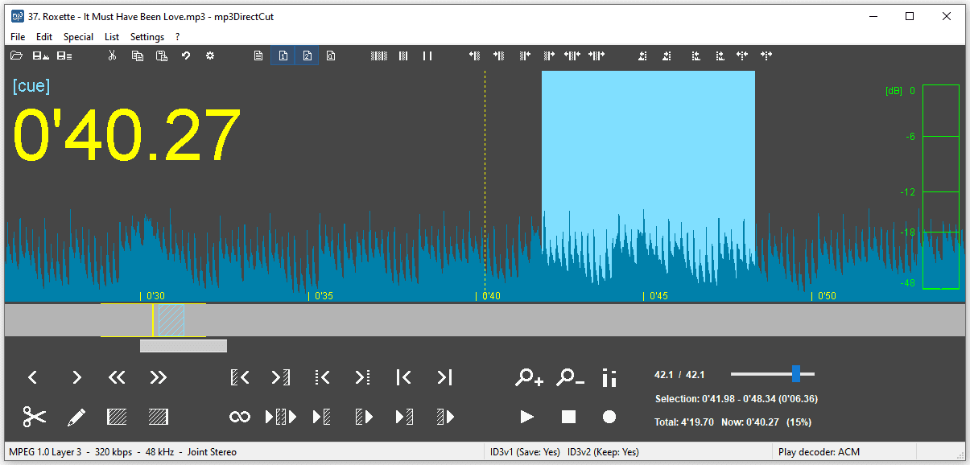Click the last hatched-box-then-play button
The height and width of the screenshot is (465, 970).
pos(445,417)
